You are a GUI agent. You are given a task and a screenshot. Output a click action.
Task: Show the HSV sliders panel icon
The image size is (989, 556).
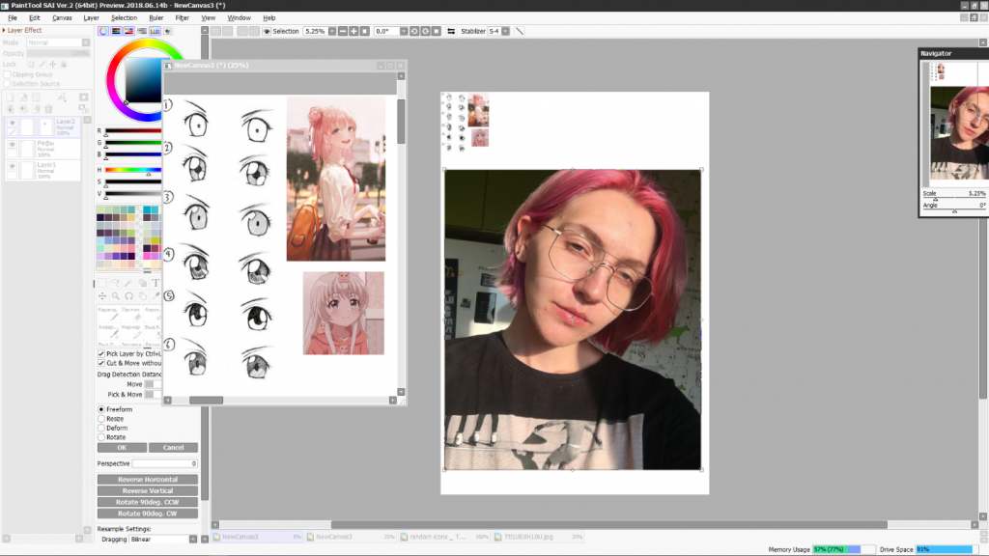pyautogui.click(x=128, y=31)
